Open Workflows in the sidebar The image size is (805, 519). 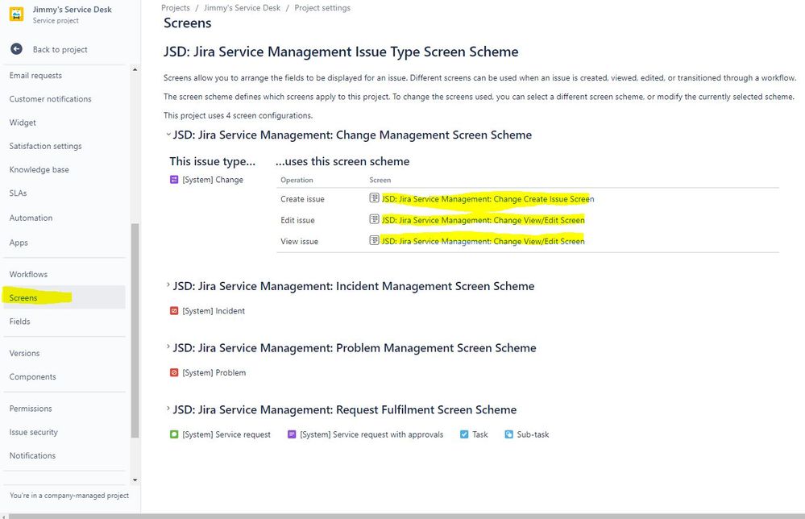point(28,274)
